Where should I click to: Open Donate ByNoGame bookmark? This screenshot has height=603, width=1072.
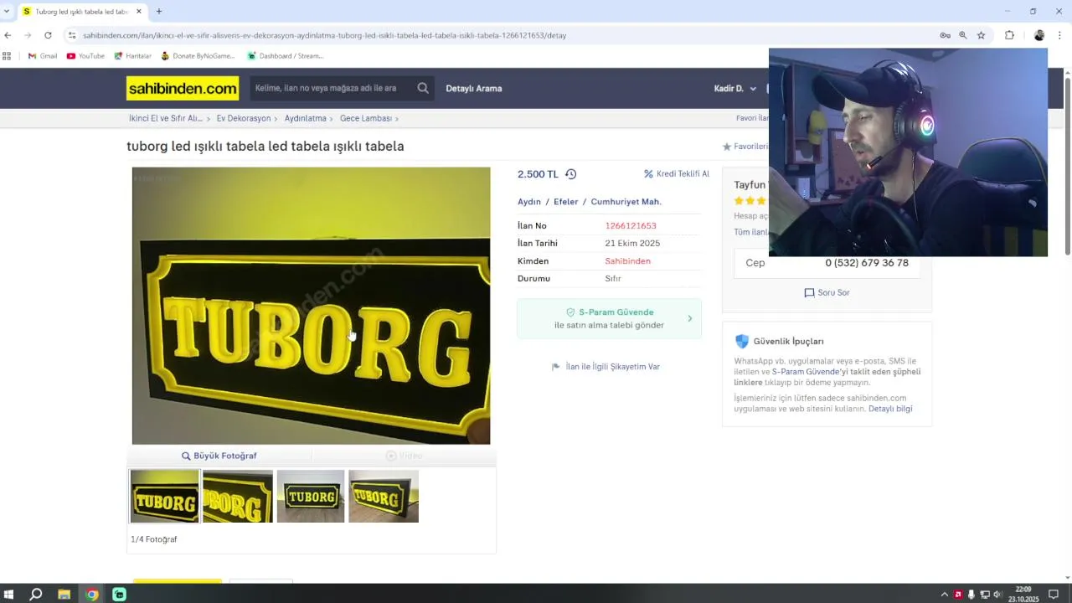click(198, 56)
